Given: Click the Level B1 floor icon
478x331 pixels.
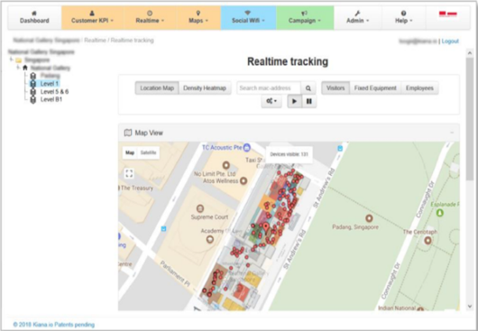Looking at the screenshot, I should (x=33, y=99).
